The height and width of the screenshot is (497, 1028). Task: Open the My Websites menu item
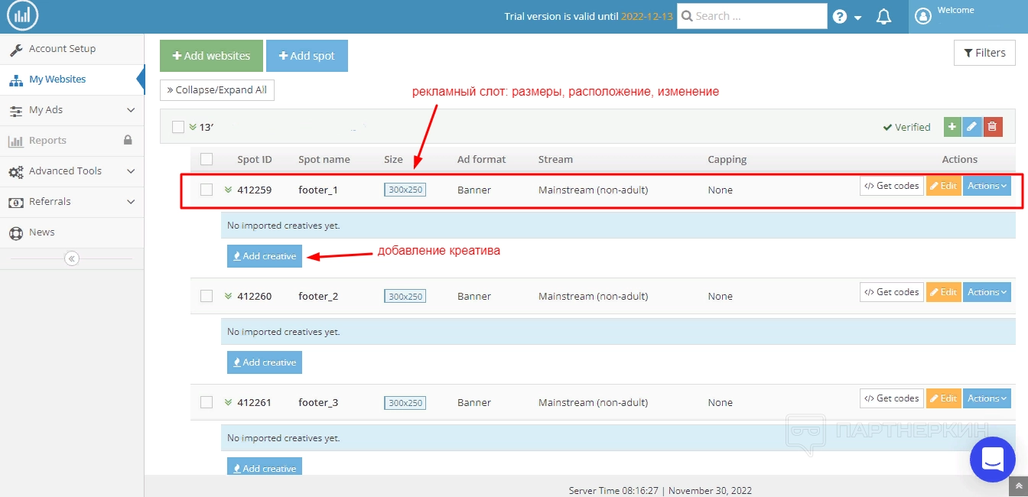[72, 80]
